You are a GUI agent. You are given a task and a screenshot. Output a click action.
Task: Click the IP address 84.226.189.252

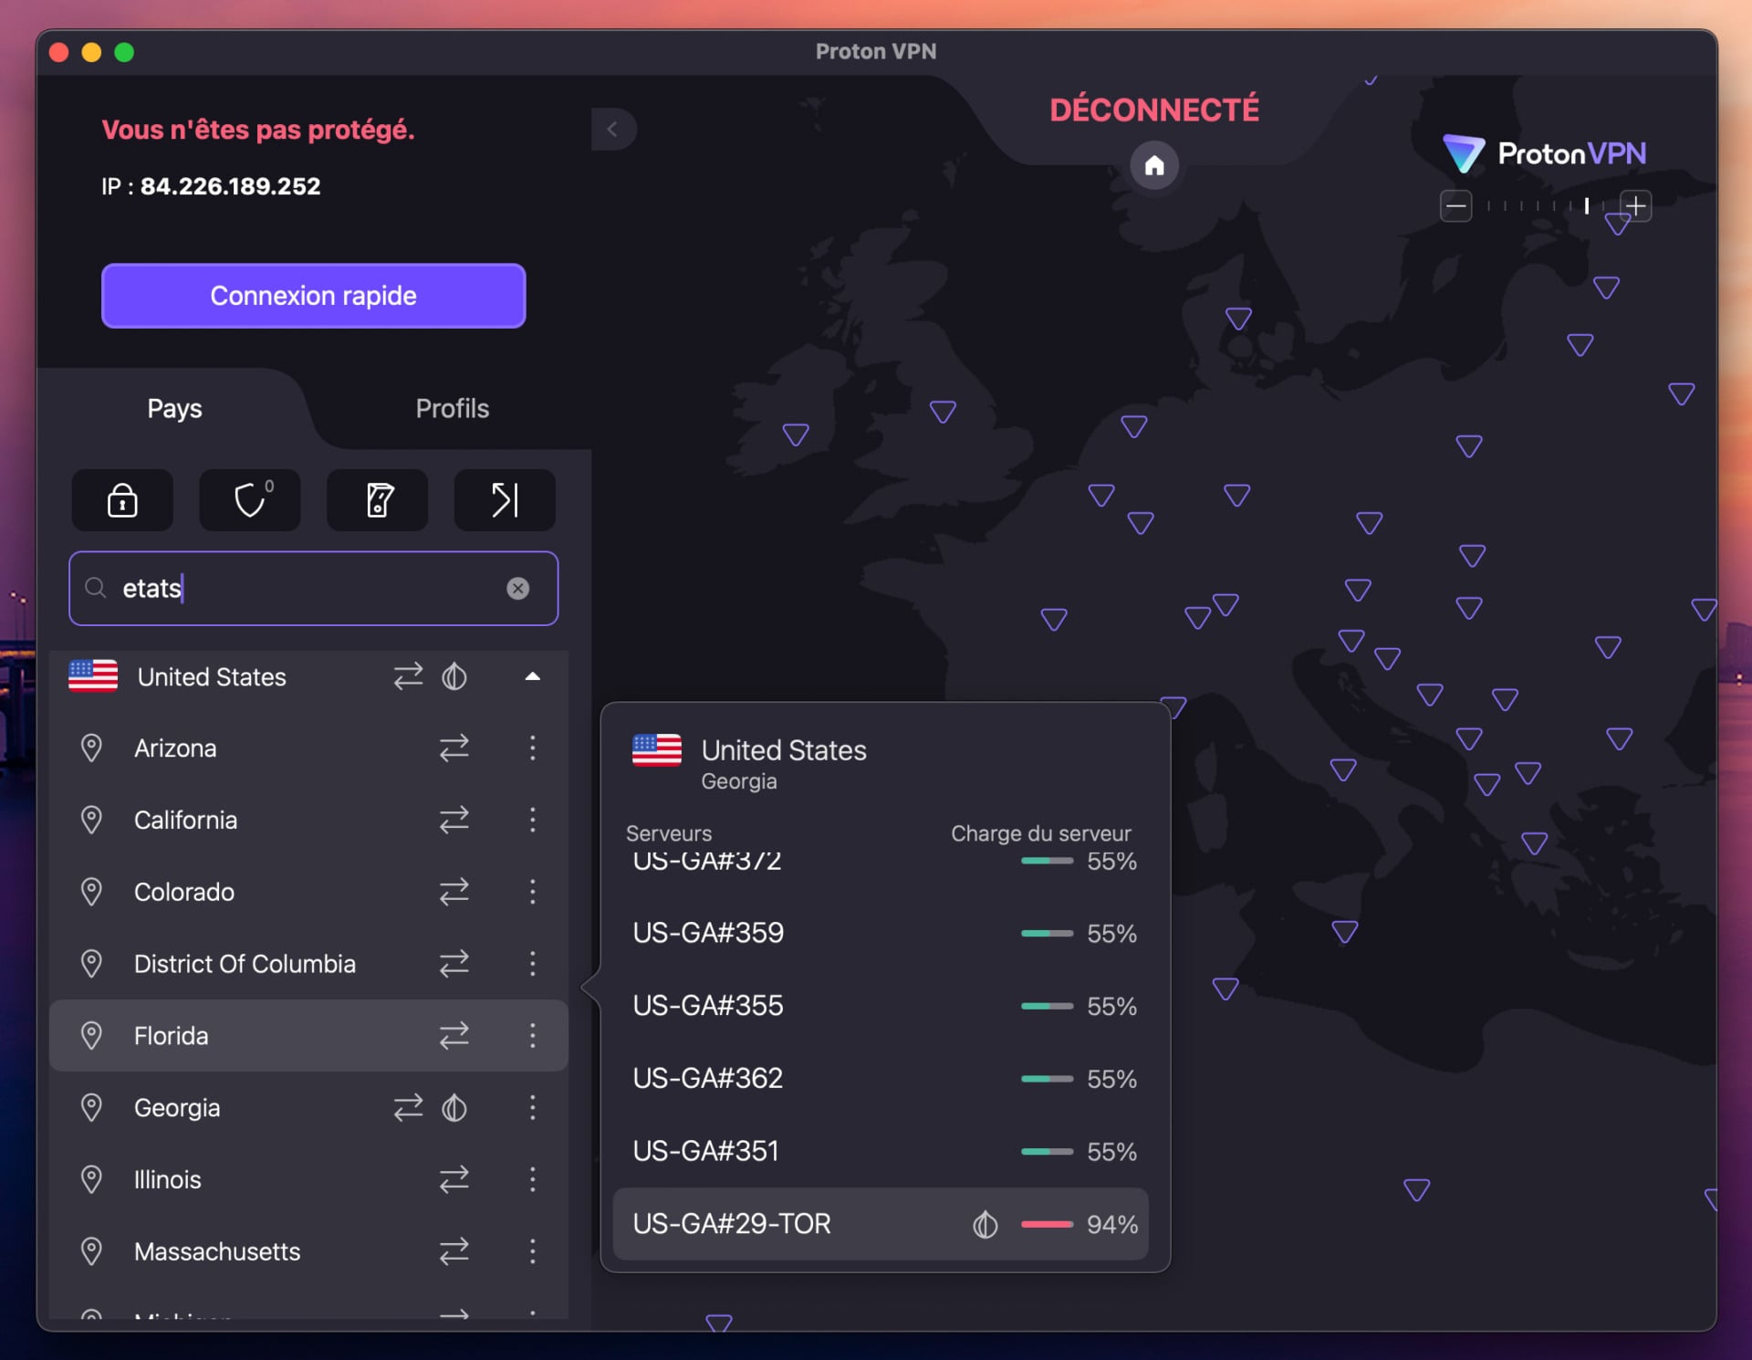coord(230,186)
